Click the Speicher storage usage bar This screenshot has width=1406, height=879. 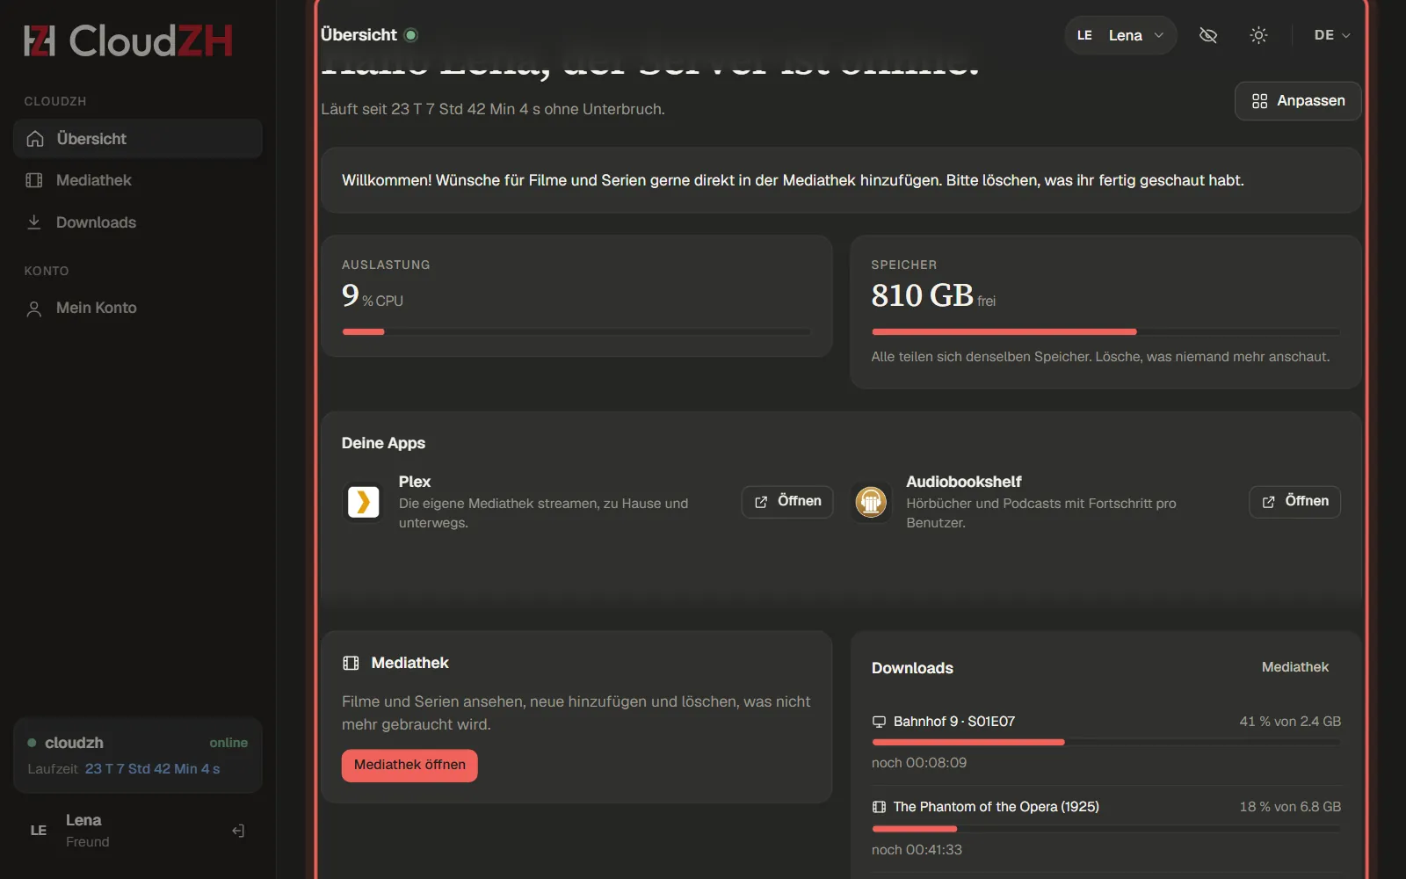pos(1105,331)
